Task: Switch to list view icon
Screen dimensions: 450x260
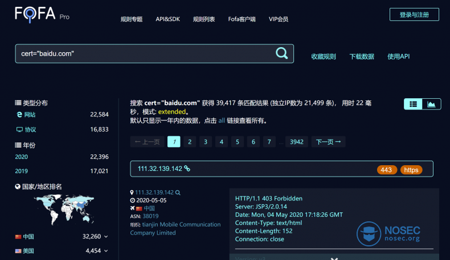Action: pyautogui.click(x=413, y=104)
